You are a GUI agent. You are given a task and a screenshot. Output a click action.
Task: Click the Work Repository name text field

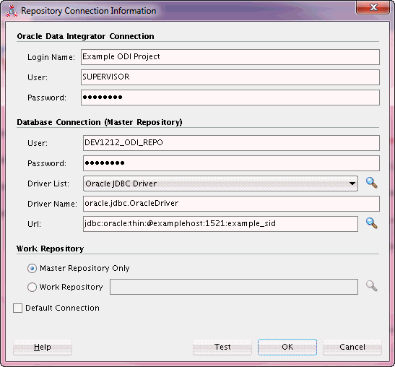[x=234, y=287]
